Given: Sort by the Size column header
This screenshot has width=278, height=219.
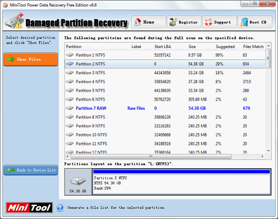Looking at the screenshot, I should [x=201, y=46].
